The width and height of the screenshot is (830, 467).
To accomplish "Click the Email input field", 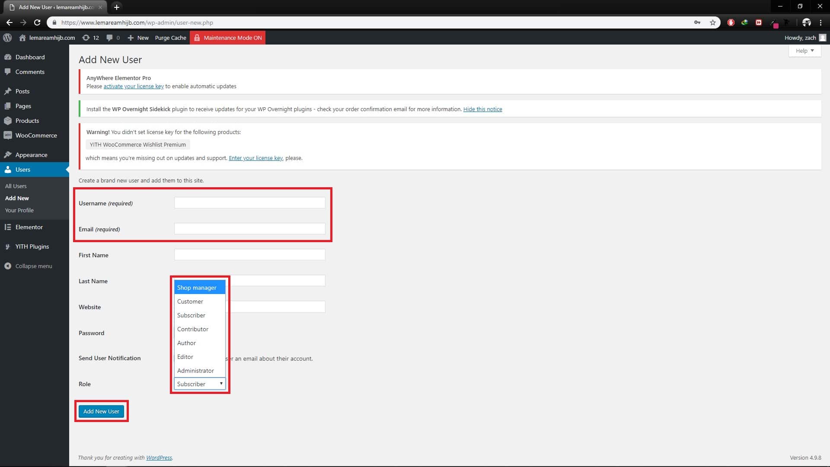I will 249,229.
